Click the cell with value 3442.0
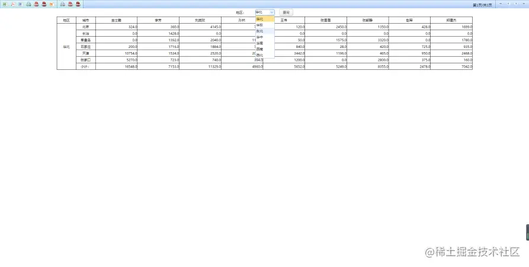The image size is (529, 267). click(284, 53)
